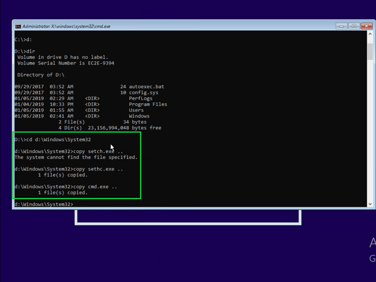Click the Users directory entry
The image size is (376, 282).
[136, 110]
